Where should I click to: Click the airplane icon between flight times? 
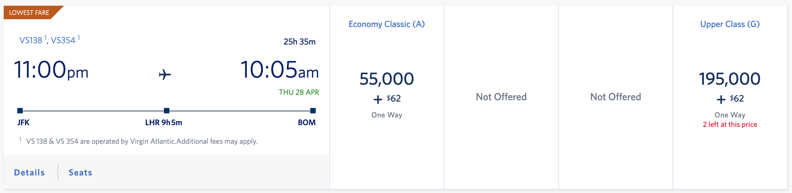165,75
